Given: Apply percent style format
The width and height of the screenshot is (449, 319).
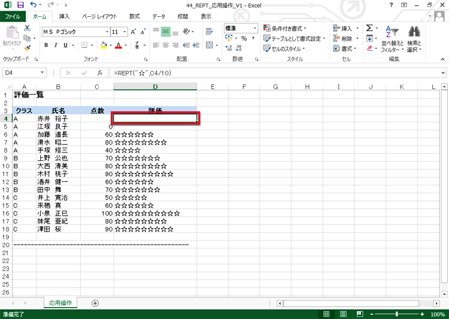Looking at the screenshot, I should (244, 38).
